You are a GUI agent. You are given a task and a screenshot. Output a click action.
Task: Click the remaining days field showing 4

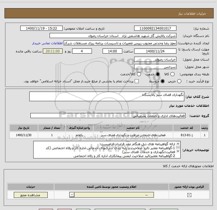coord(82,51)
